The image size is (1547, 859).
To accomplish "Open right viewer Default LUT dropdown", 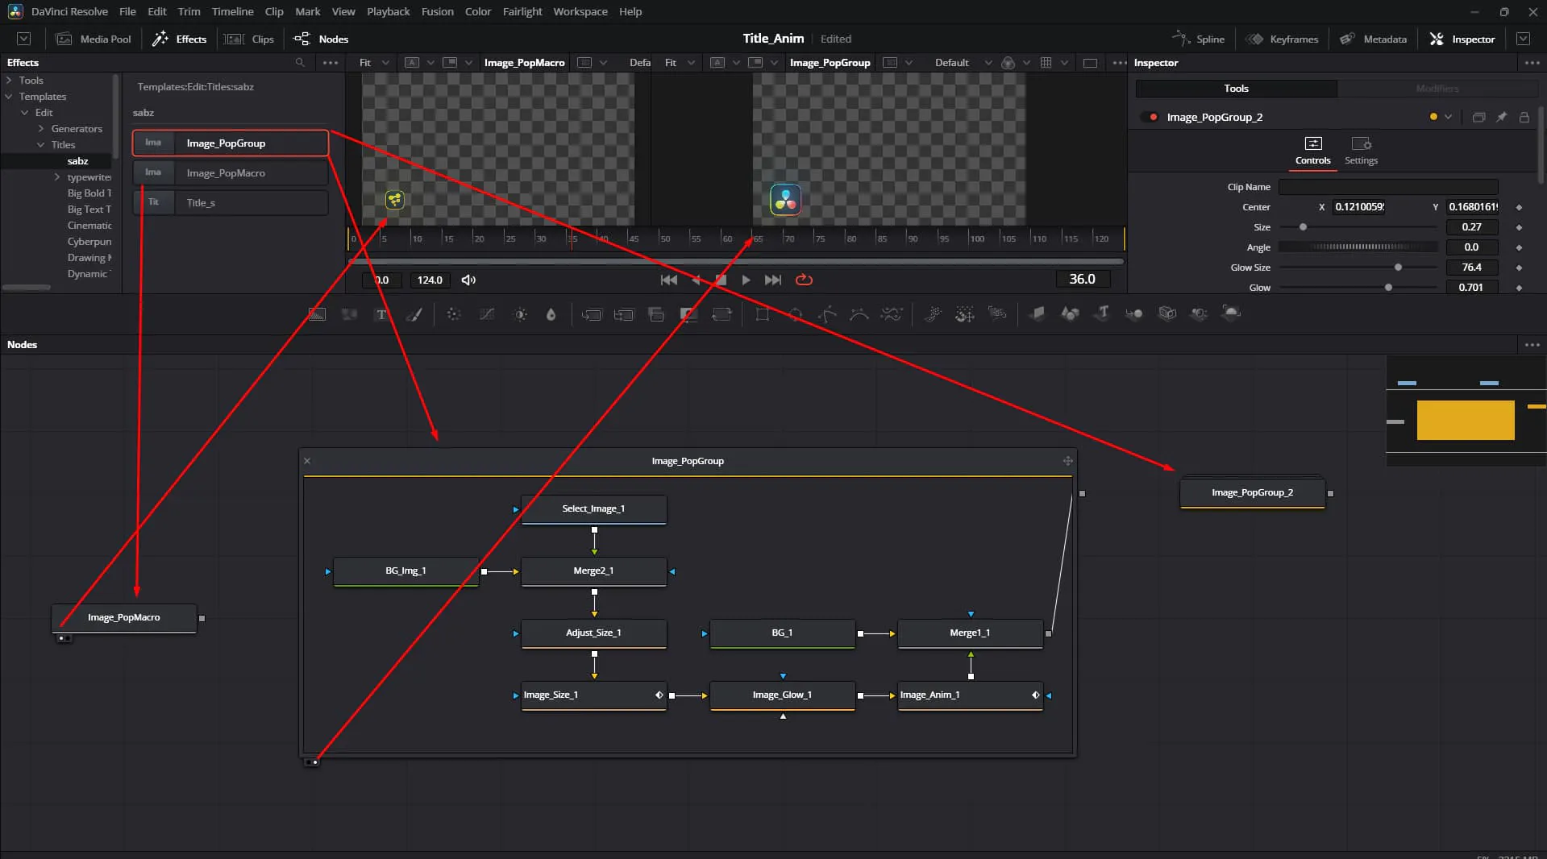I will point(963,63).
